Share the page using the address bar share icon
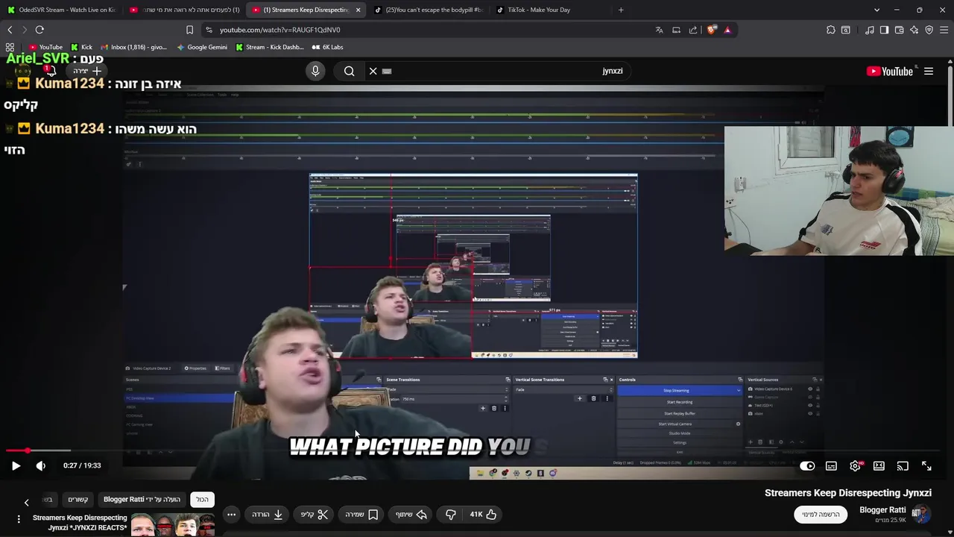 point(693,30)
